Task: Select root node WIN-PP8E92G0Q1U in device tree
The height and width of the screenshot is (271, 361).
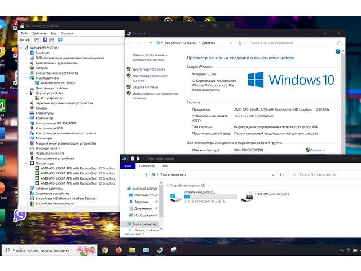Action: point(44,48)
